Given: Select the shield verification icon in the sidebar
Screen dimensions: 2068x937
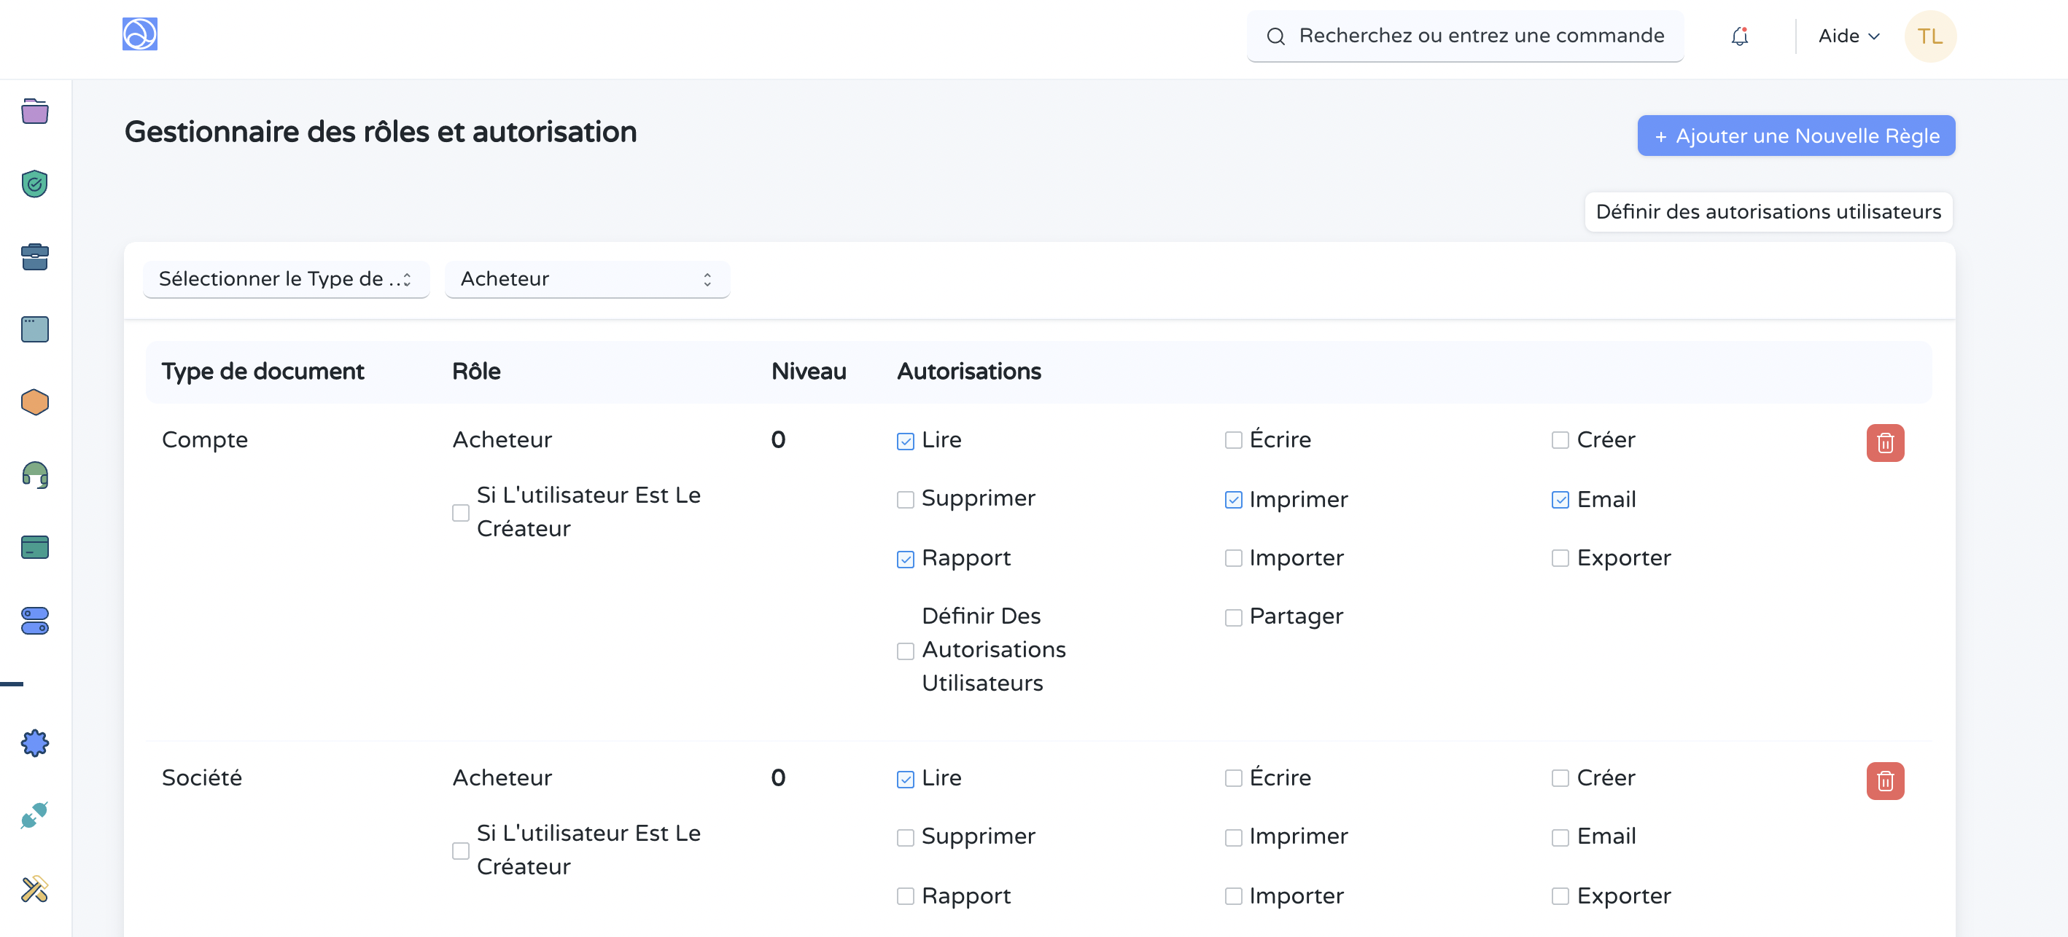Looking at the screenshot, I should point(34,184).
